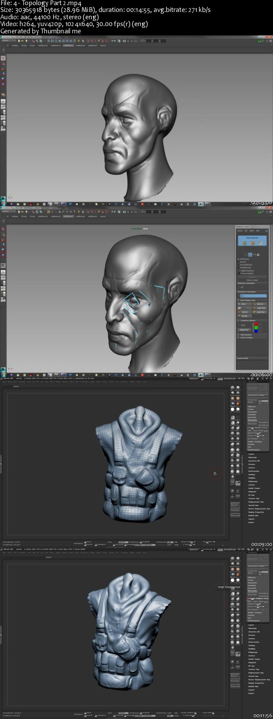This screenshot has width=273, height=719.
Task: Open Masking subpalette in the 00:09:00 frame
Action: coord(252,475)
